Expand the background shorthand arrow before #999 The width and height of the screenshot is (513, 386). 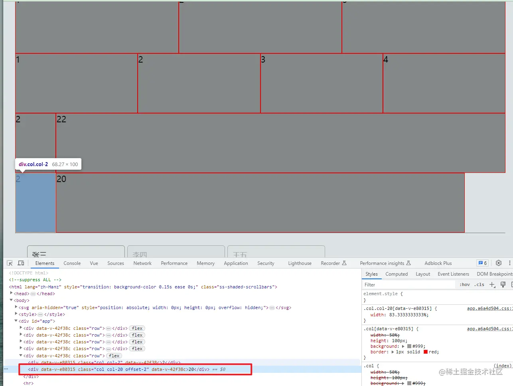click(x=403, y=346)
